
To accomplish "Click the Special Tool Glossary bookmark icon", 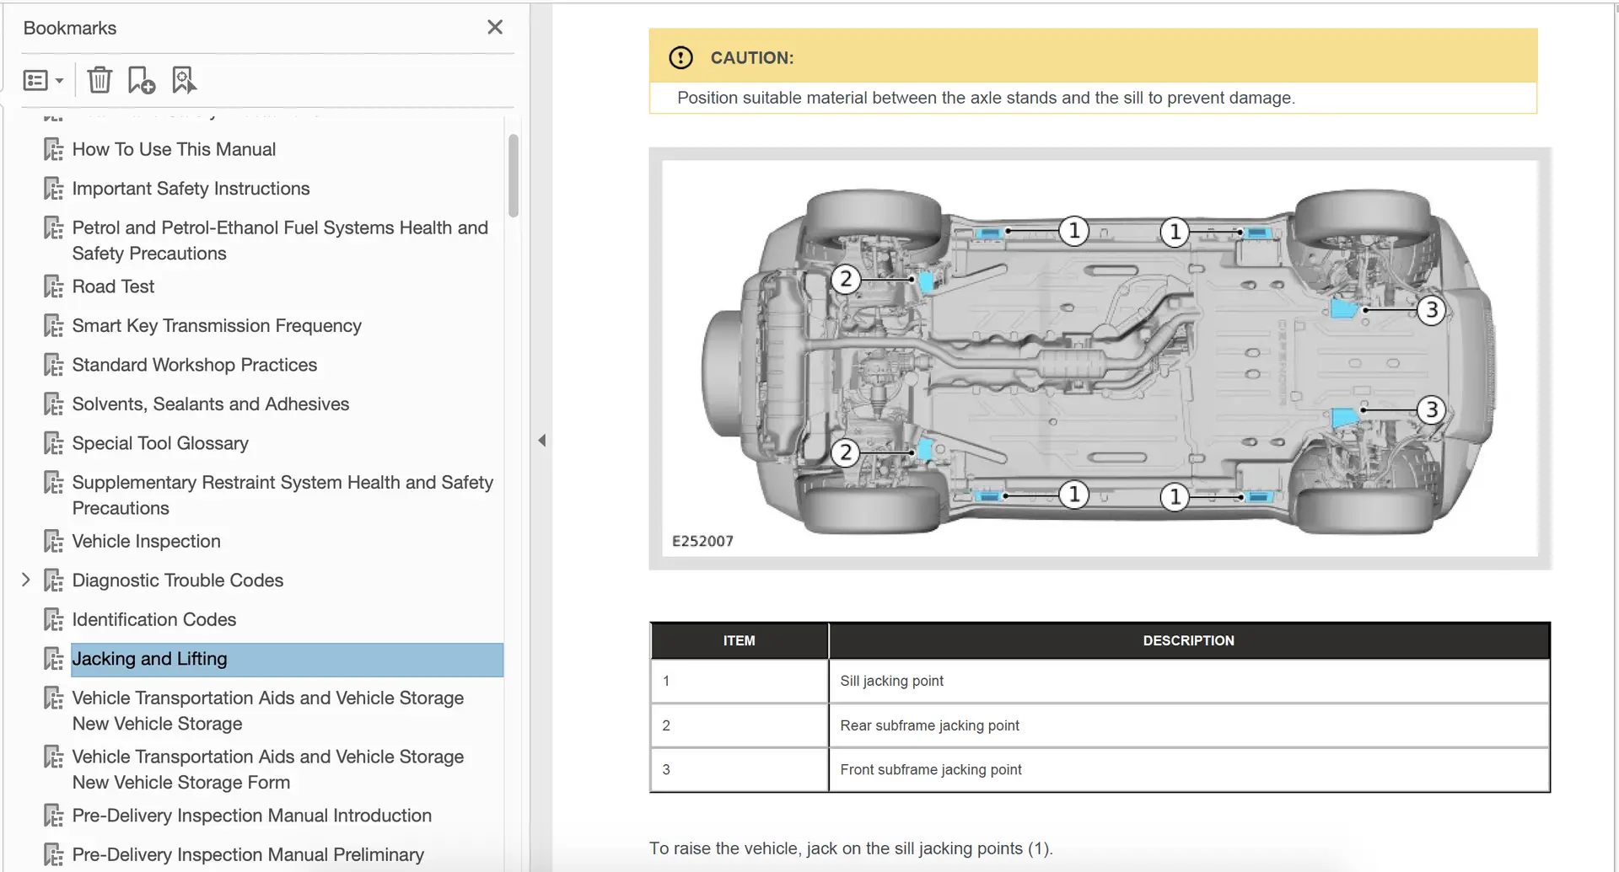I will point(53,443).
